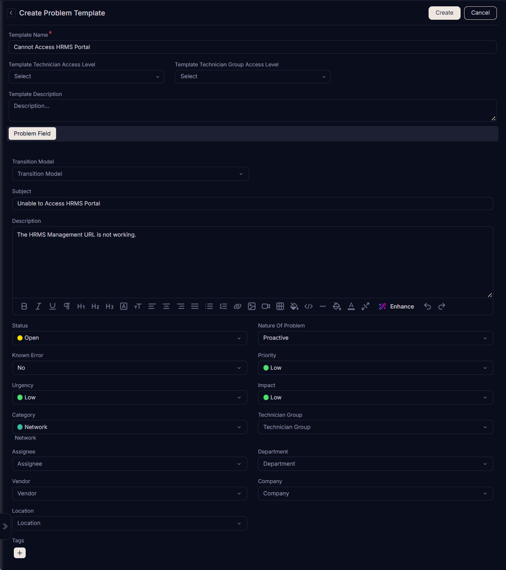Click the Template Name input field
Image resolution: width=506 pixels, height=570 pixels.
click(x=253, y=47)
